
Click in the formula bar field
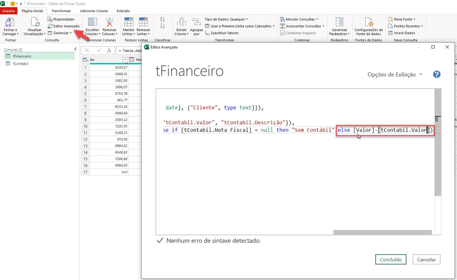tap(129, 51)
